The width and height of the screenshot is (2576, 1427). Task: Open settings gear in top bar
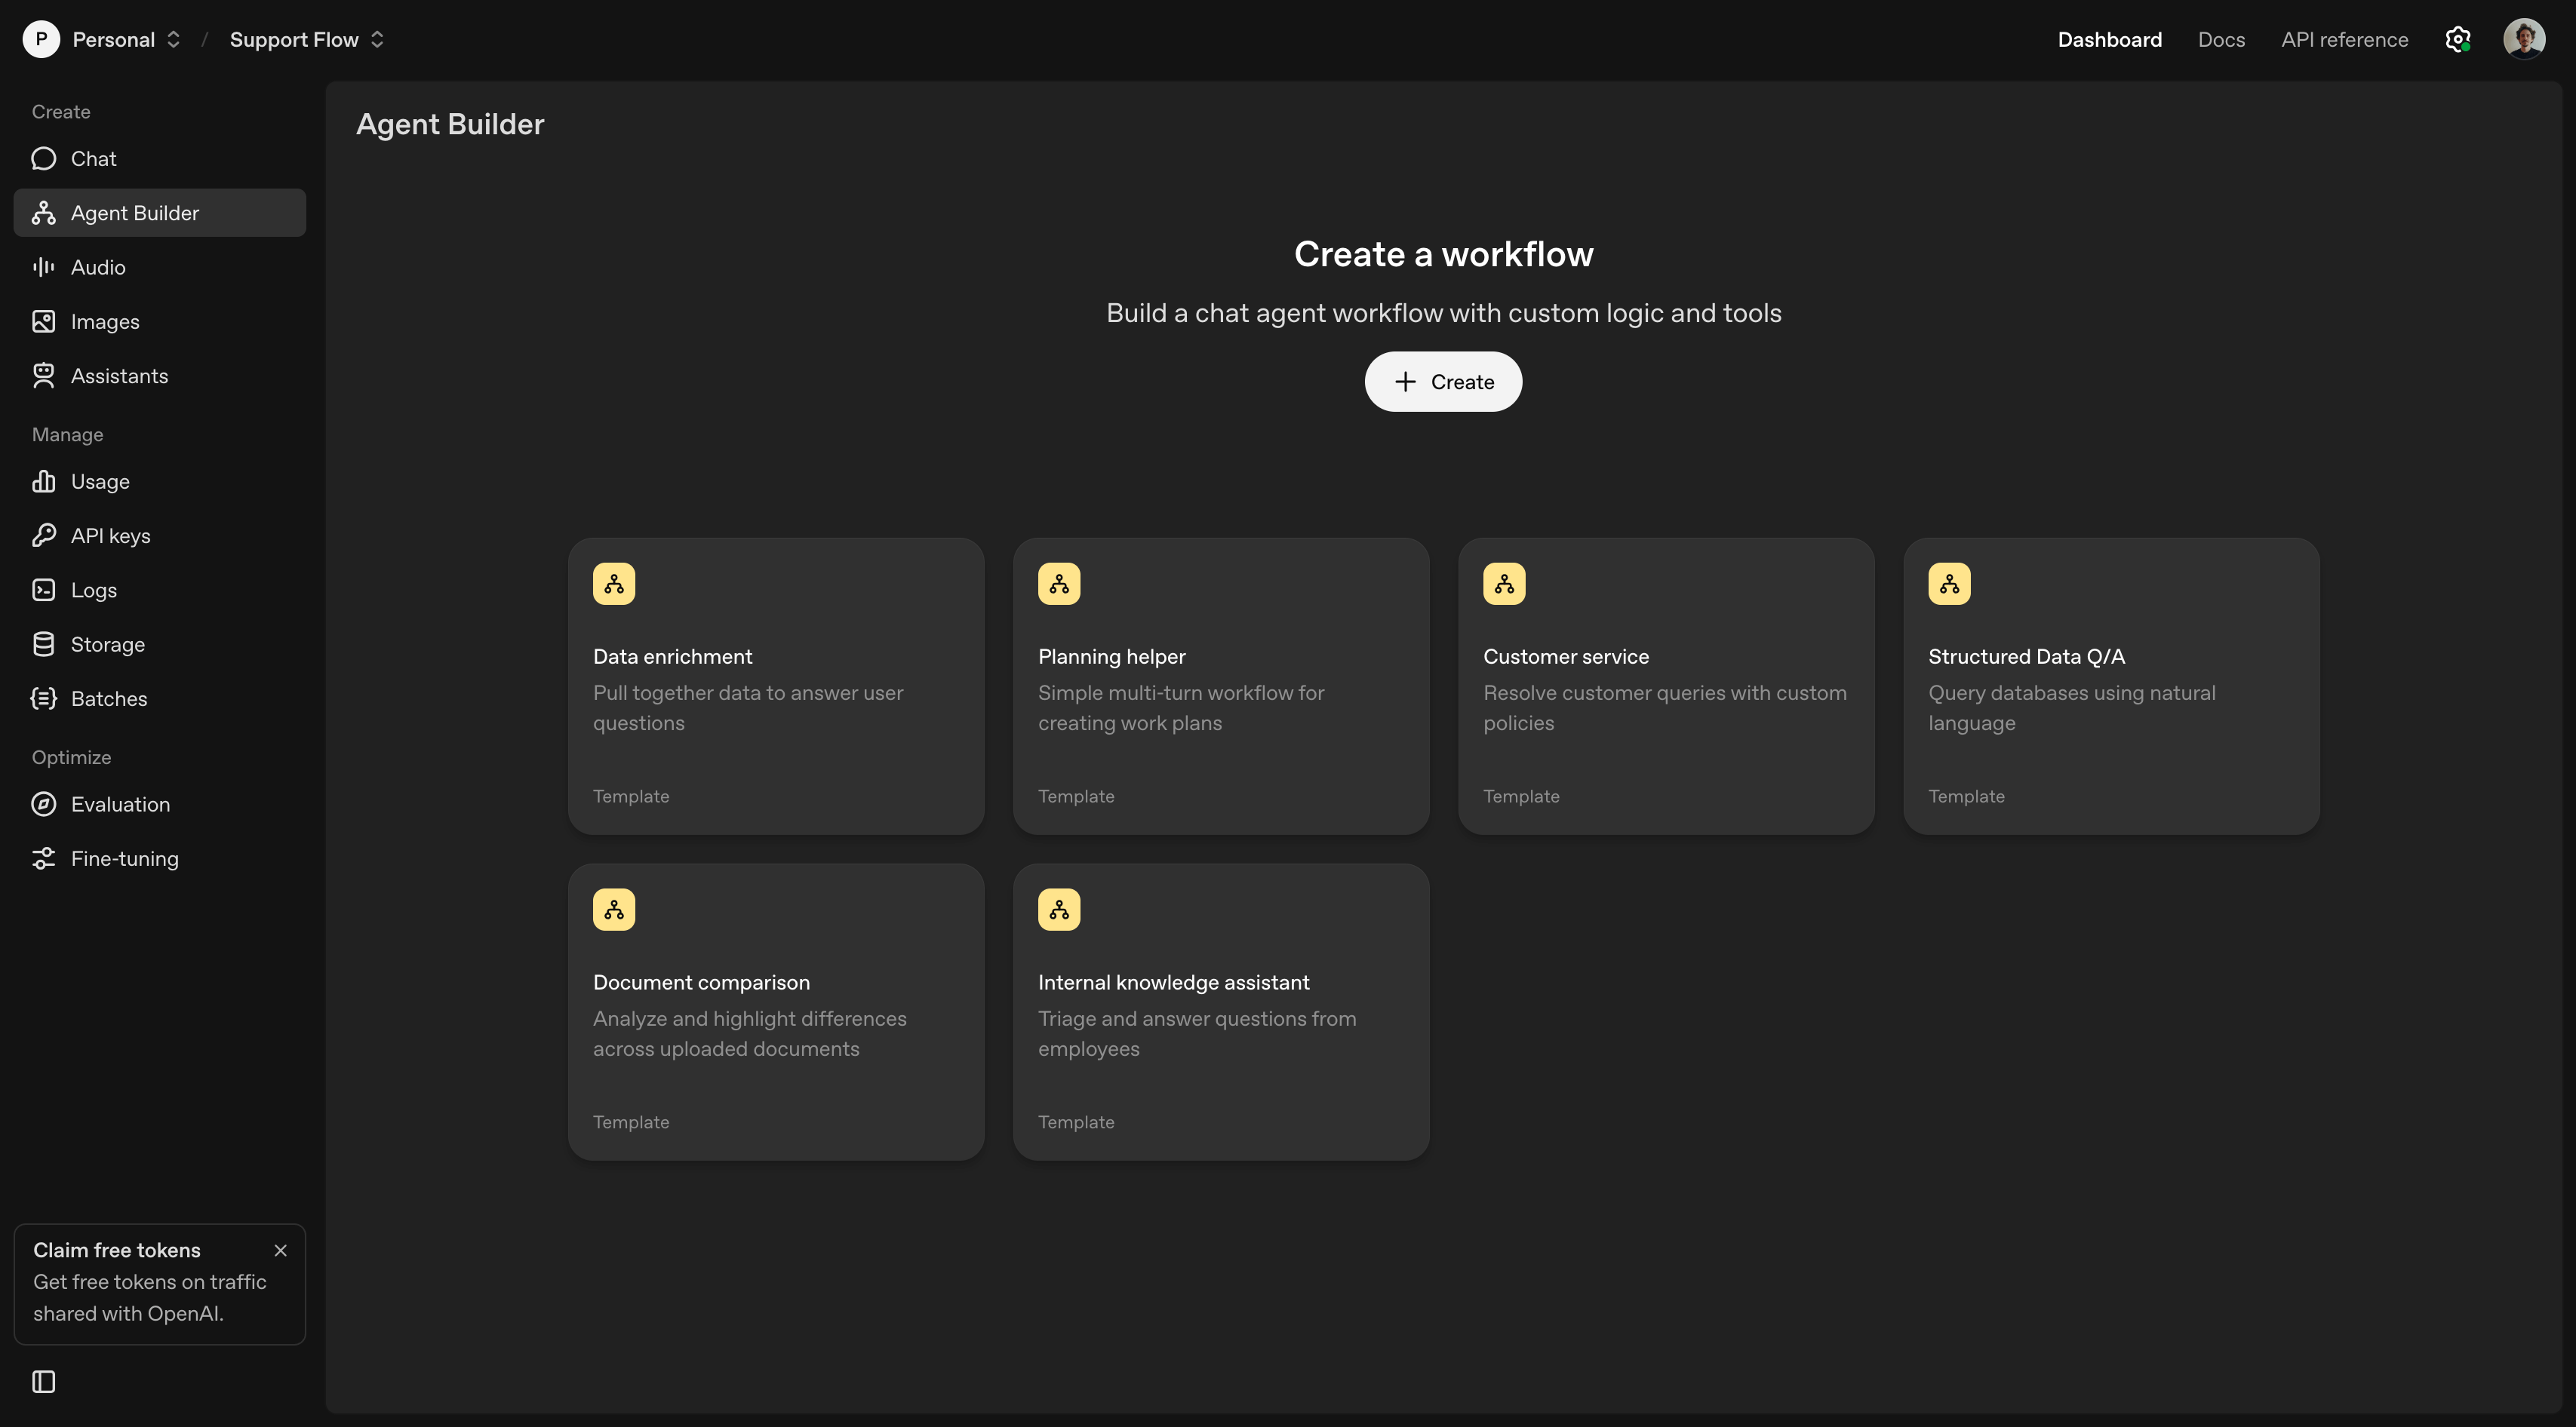point(2457,40)
